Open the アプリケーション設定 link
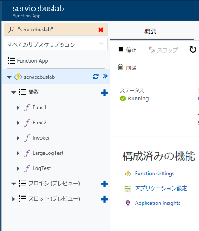Screen dimensions: 199x231 pyautogui.click(x=161, y=188)
